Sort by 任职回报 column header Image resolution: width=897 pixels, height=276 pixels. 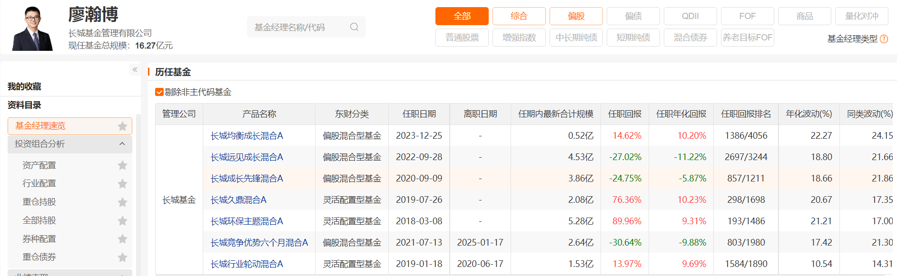[625, 114]
